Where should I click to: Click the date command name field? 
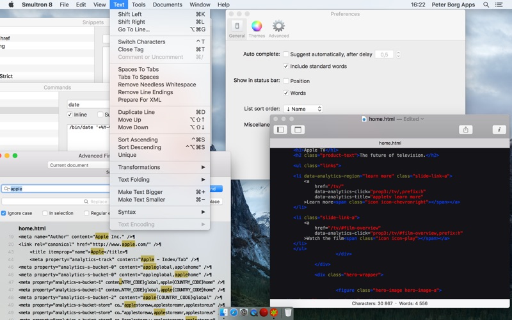88,104
